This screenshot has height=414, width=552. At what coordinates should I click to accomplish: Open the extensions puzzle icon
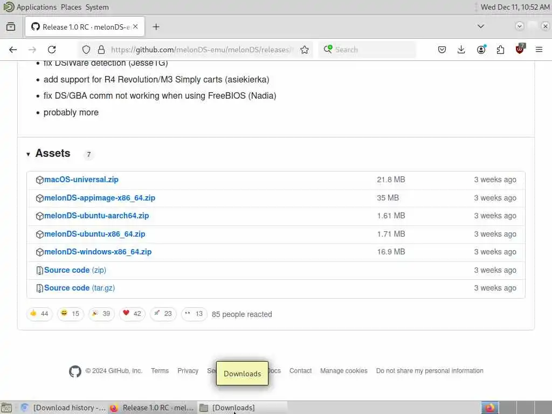(x=500, y=50)
